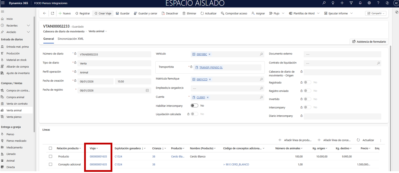Image resolution: width=399 pixels, height=173 pixels.
Task: Click the search magnifier icon in top bar
Action: click(324, 3)
